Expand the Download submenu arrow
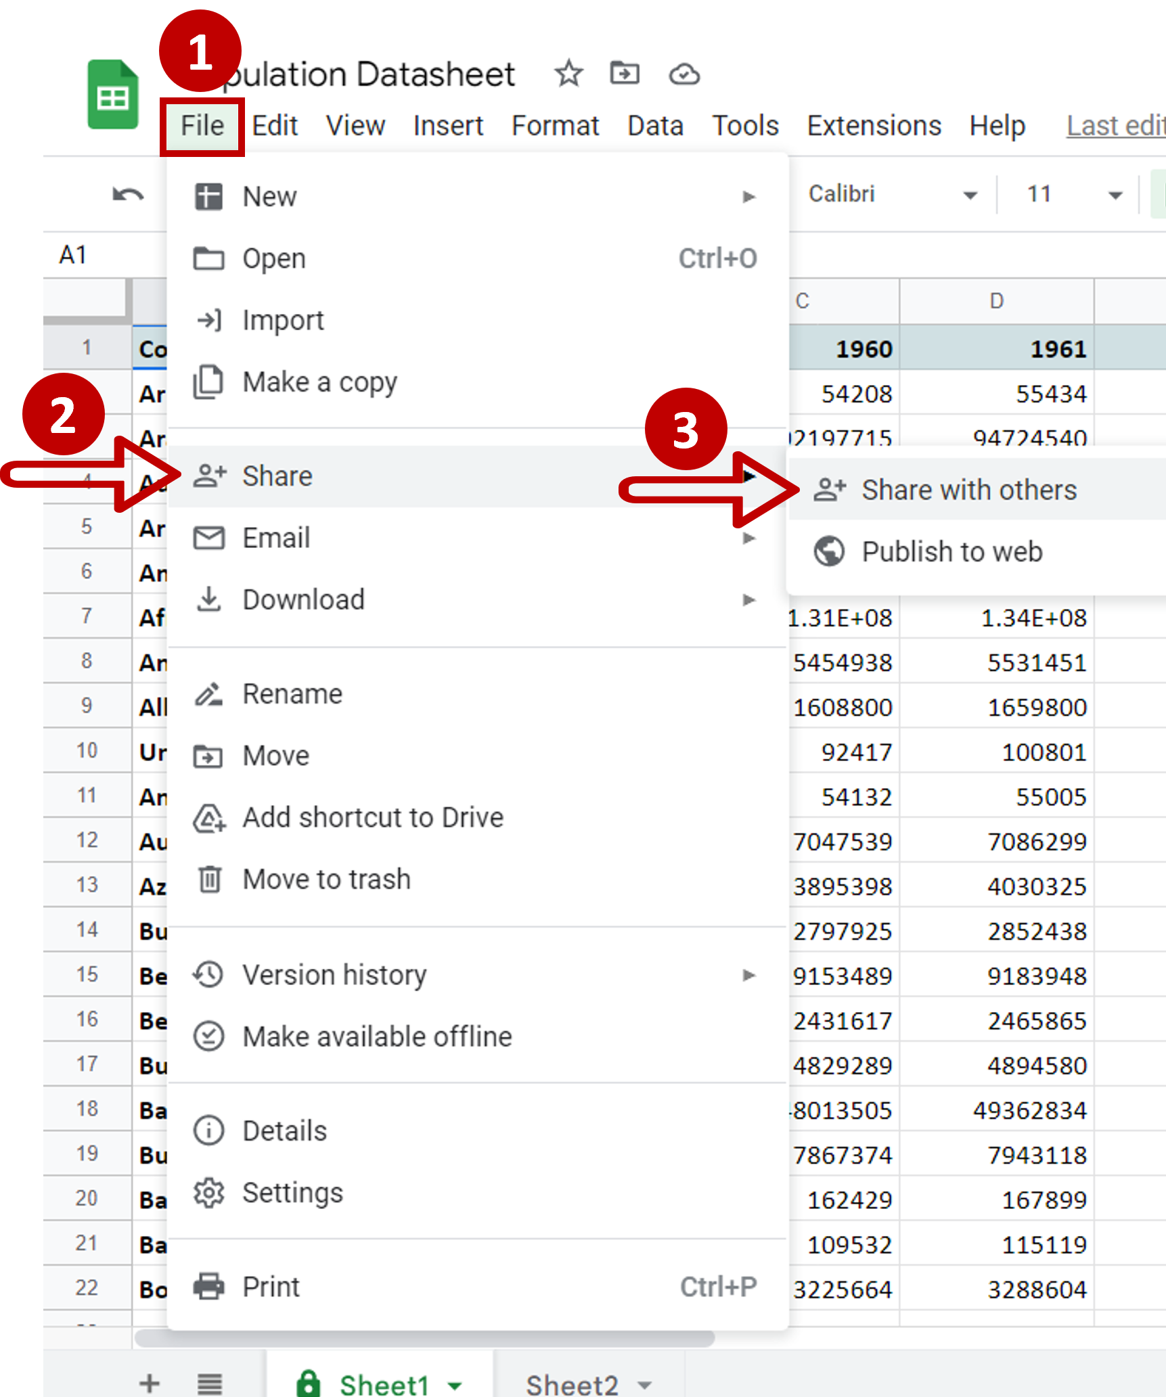Viewport: 1166px width, 1397px height. coord(748,599)
